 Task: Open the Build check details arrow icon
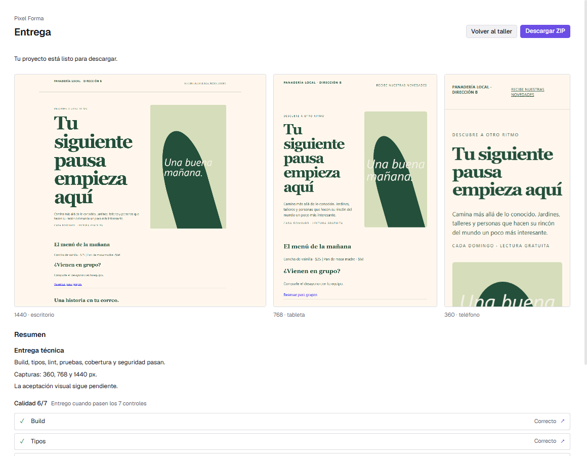(562, 421)
